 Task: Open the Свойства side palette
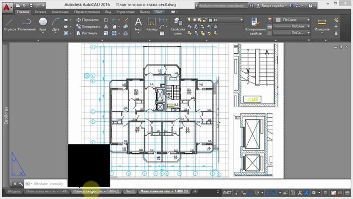(x=6, y=115)
